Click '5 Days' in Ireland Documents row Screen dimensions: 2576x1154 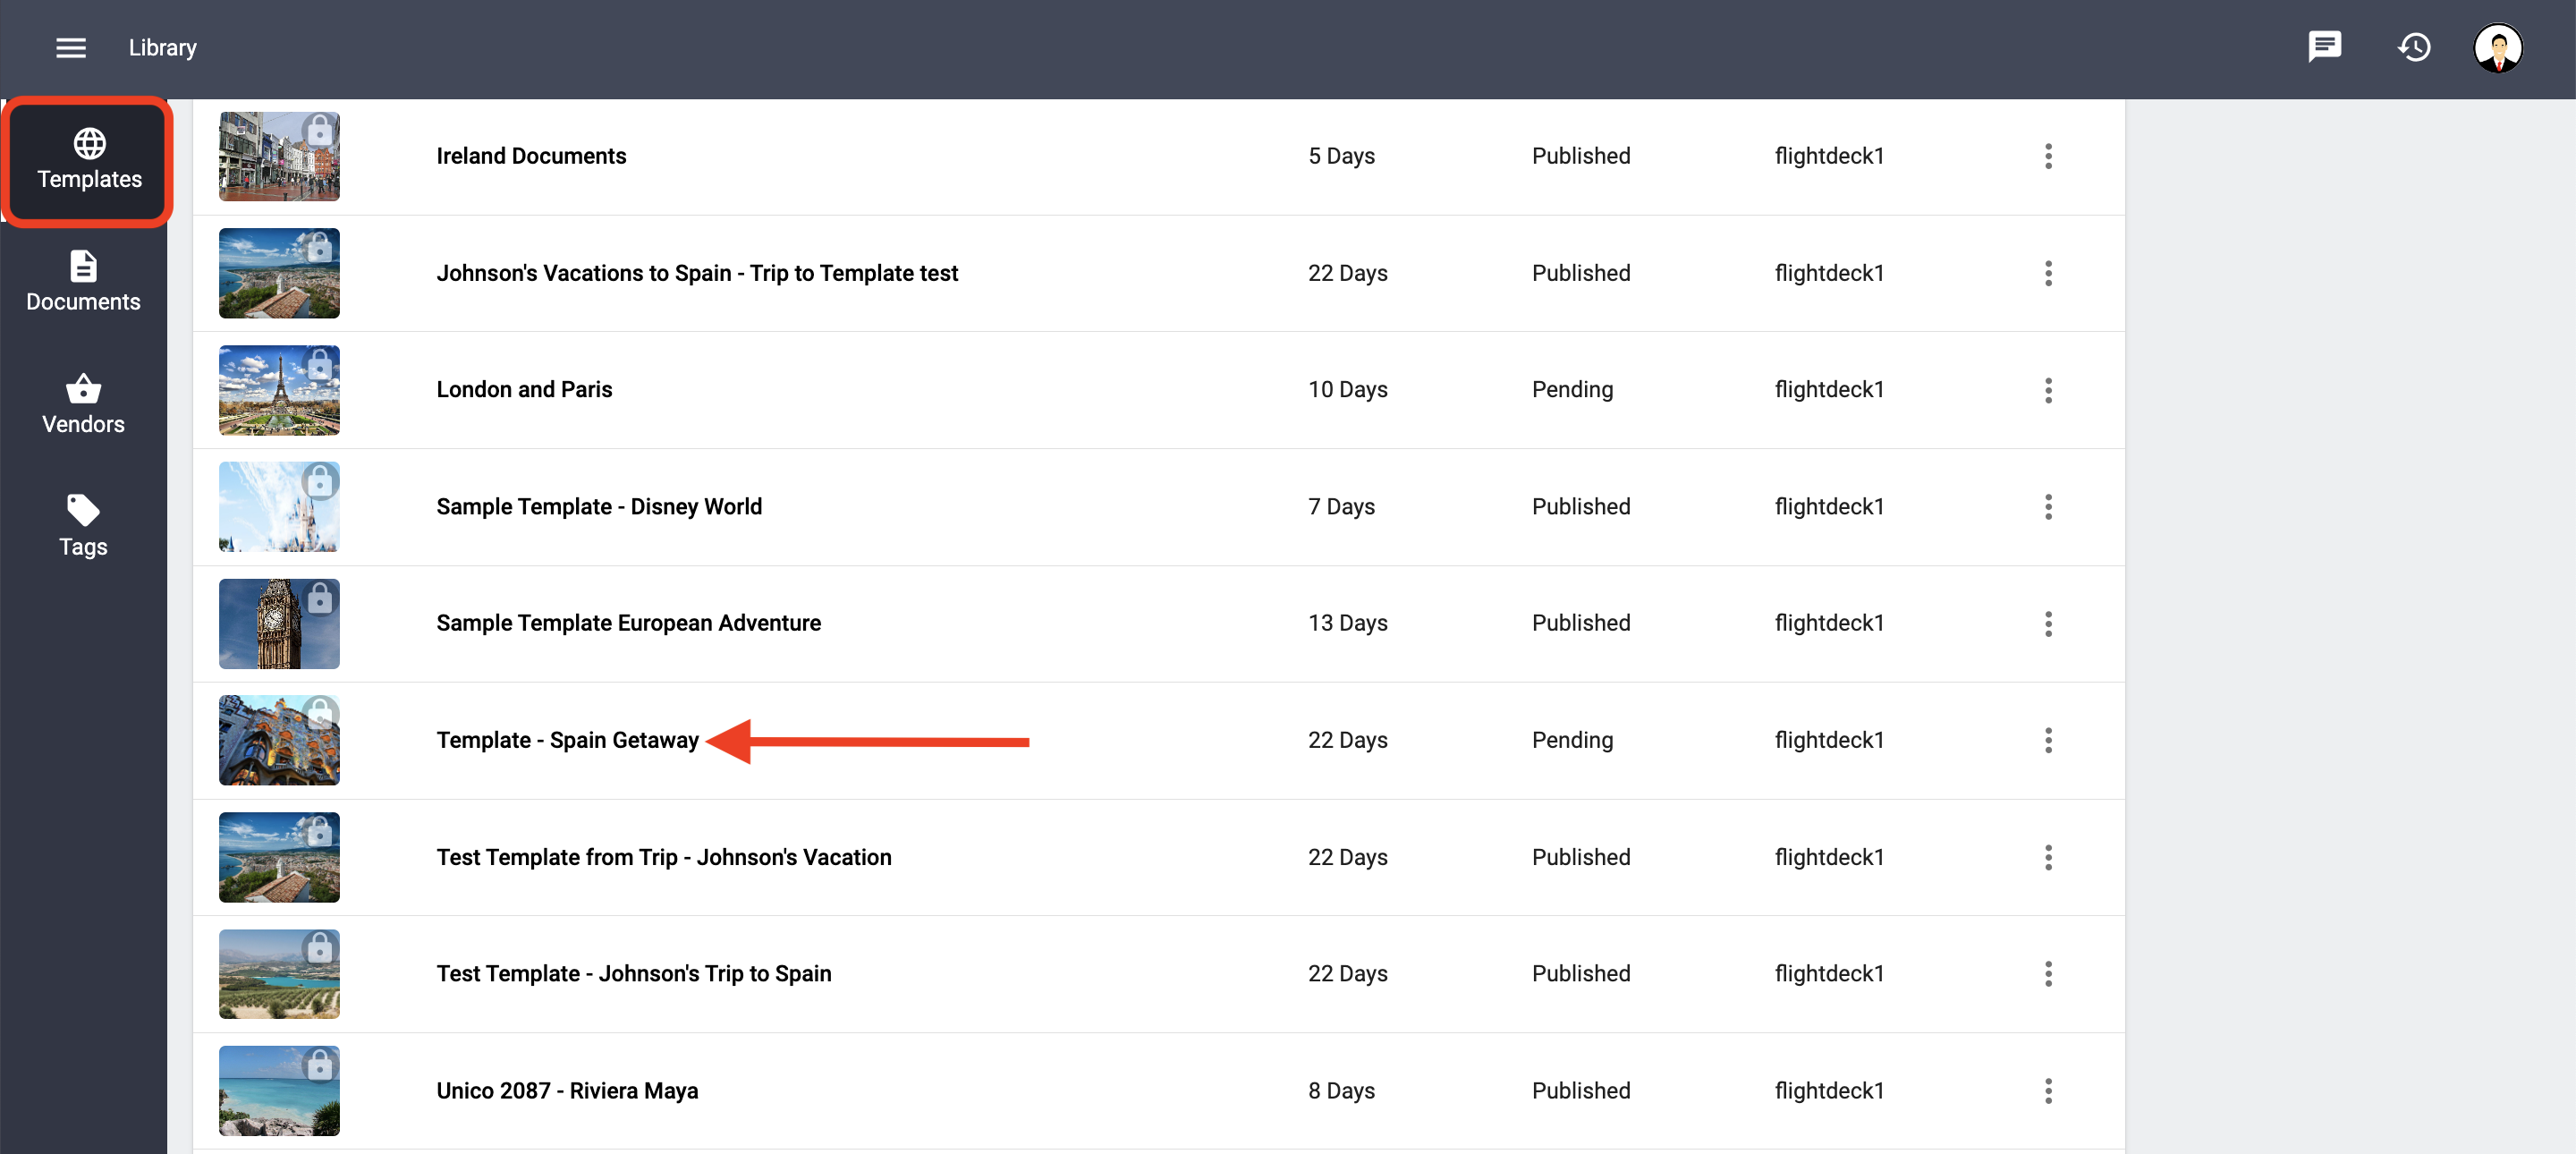pos(1341,156)
